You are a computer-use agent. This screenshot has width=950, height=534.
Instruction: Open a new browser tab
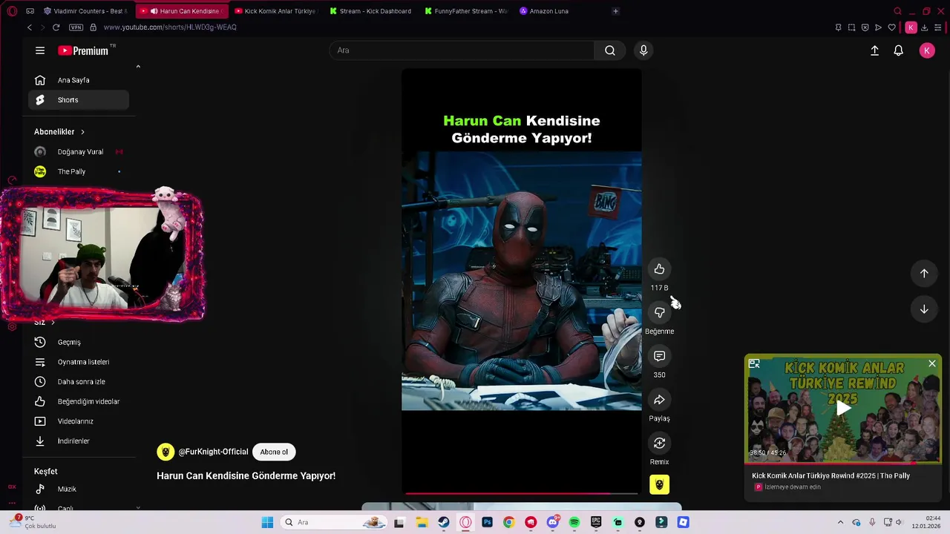pos(615,11)
